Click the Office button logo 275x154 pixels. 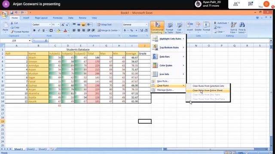(x=4, y=15)
